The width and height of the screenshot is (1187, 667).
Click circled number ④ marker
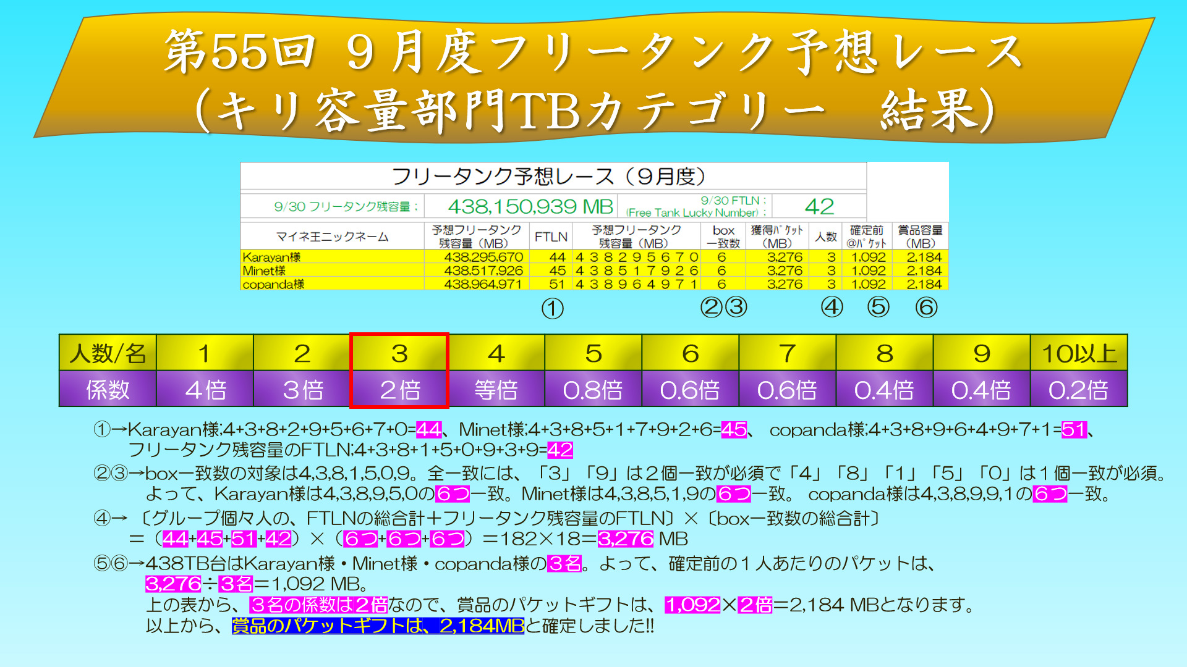[x=832, y=307]
